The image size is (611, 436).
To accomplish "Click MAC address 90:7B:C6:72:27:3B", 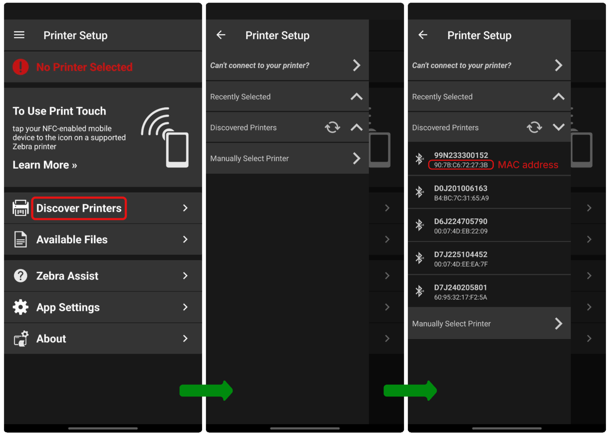I will [461, 165].
